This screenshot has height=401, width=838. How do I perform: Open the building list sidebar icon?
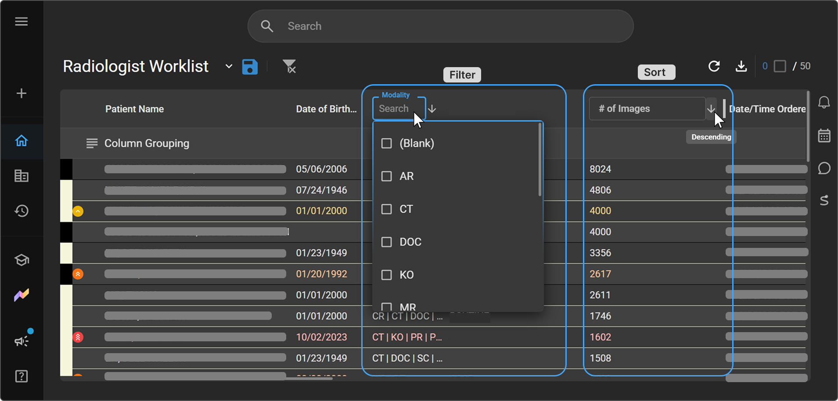[x=22, y=176]
